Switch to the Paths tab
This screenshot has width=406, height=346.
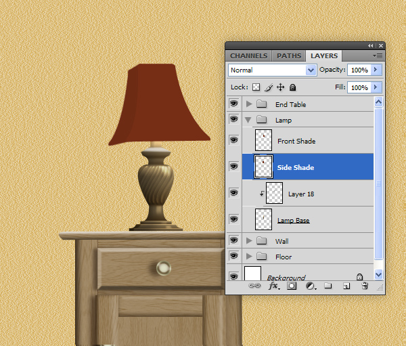(289, 56)
